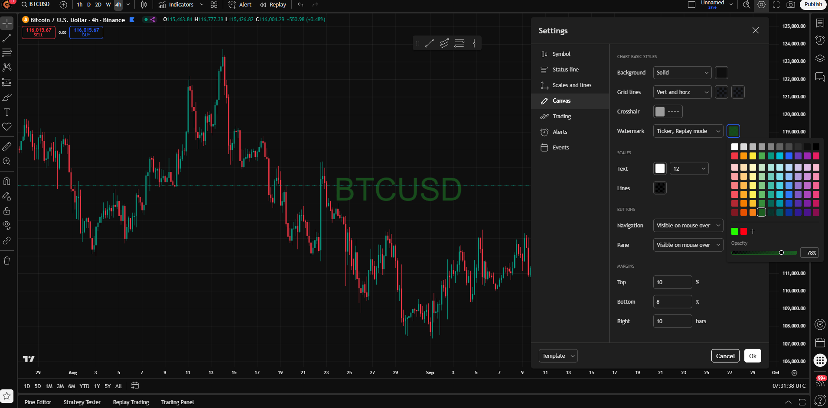Click the Bottom margin input field
This screenshot has width=828, height=408.
click(672, 302)
